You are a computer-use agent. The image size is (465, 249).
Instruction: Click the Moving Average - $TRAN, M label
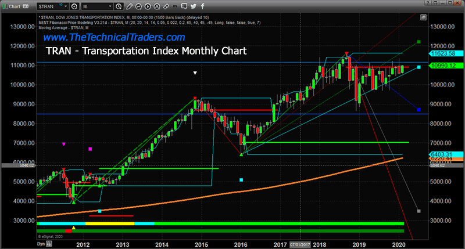(63, 28)
